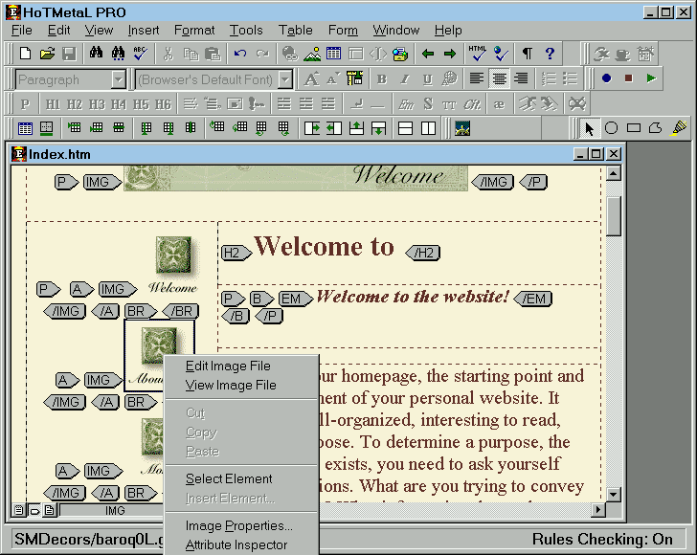This screenshot has width=697, height=555.
Task: Play macro with green triangle icon
Action: tap(651, 78)
